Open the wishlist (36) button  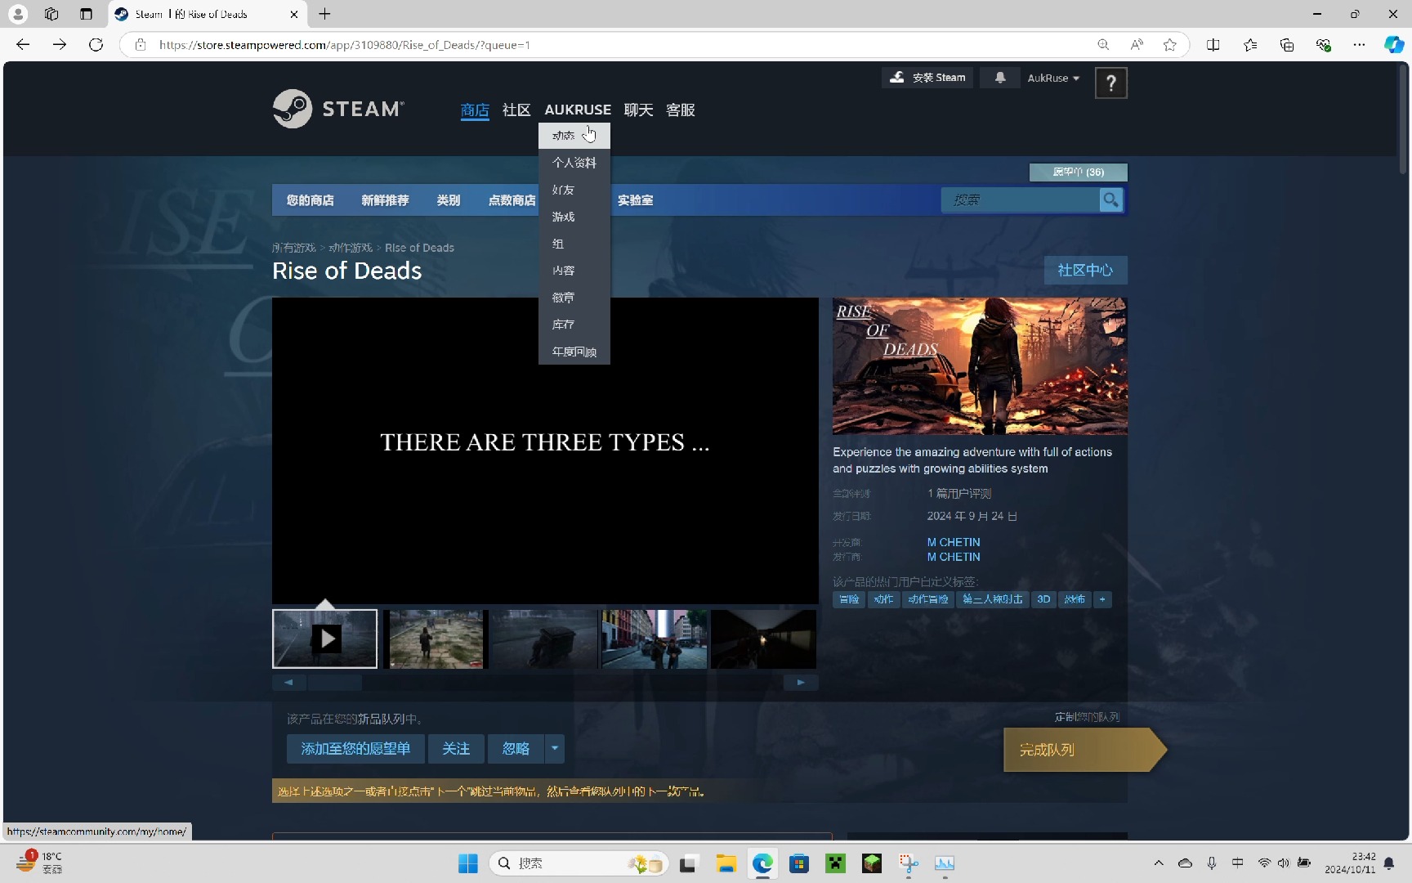click(1078, 172)
